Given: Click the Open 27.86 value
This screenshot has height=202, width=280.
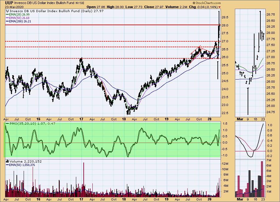Looking at the screenshot, I should pos(96,7).
